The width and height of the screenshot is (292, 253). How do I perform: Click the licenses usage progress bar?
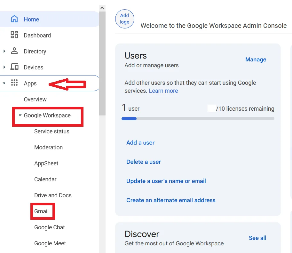point(198,119)
